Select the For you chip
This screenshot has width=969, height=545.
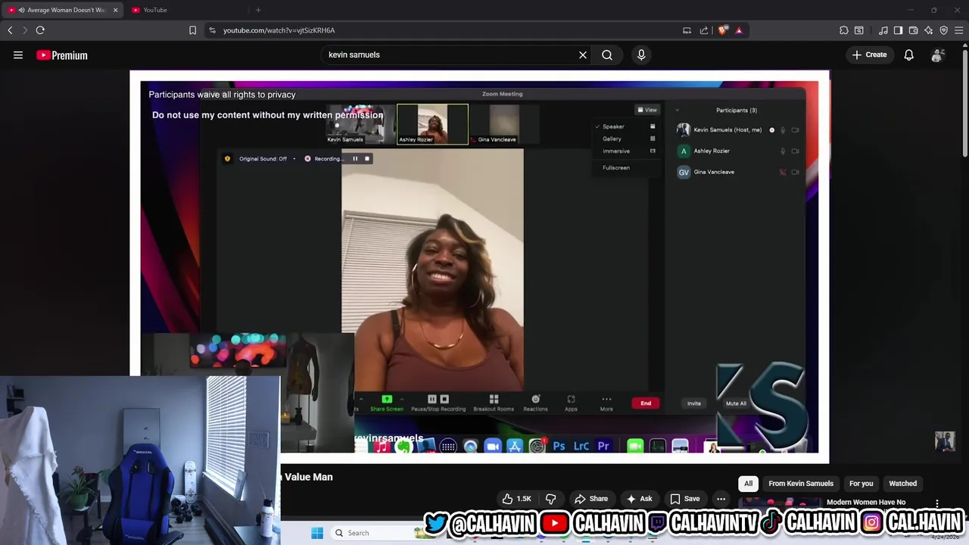click(861, 484)
